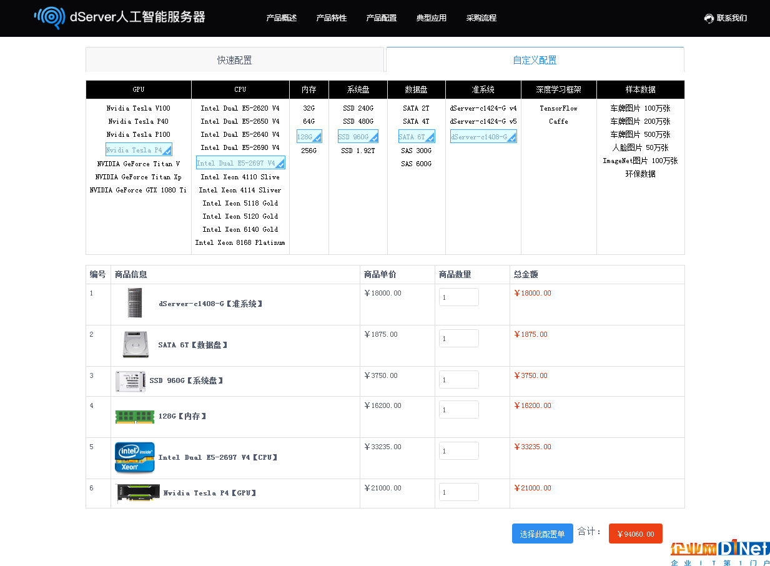
Task: Click the headset contact icon
Action: pos(709,18)
